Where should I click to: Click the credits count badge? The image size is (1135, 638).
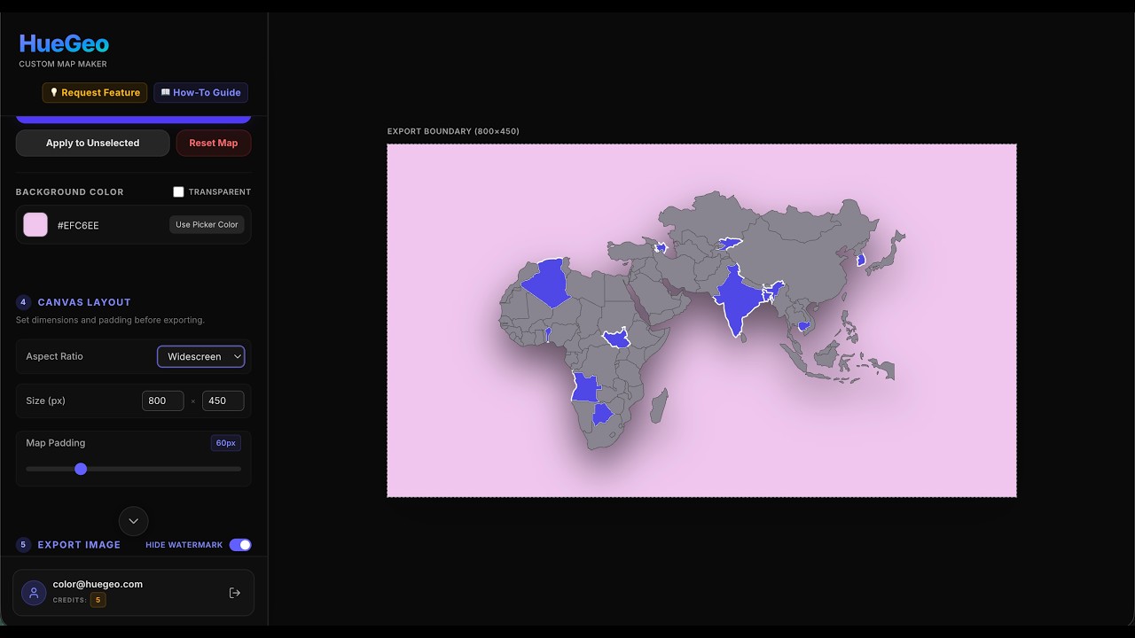pyautogui.click(x=98, y=600)
